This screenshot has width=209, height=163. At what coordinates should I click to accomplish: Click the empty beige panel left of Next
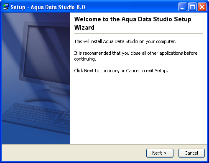(74, 153)
